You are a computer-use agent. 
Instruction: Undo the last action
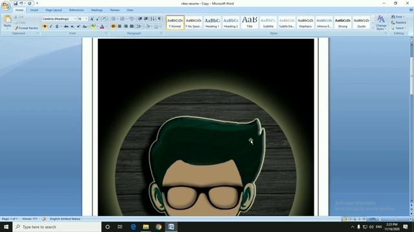(x=21, y=3)
